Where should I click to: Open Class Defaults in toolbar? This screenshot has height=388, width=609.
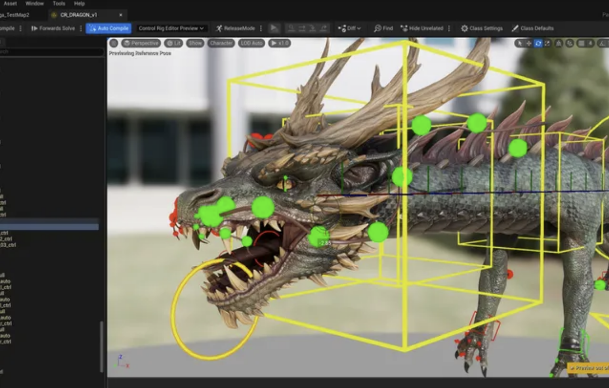coord(532,28)
